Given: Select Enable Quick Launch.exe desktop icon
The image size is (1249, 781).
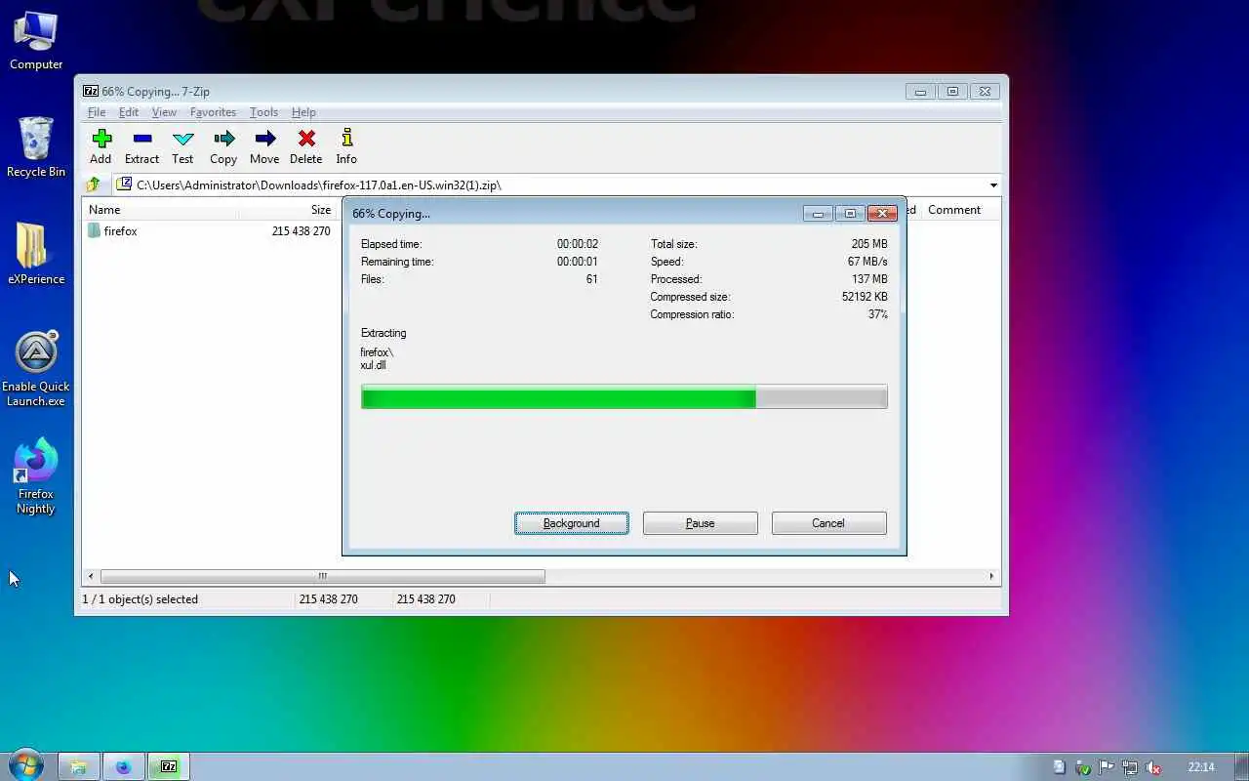Looking at the screenshot, I should click(x=36, y=369).
